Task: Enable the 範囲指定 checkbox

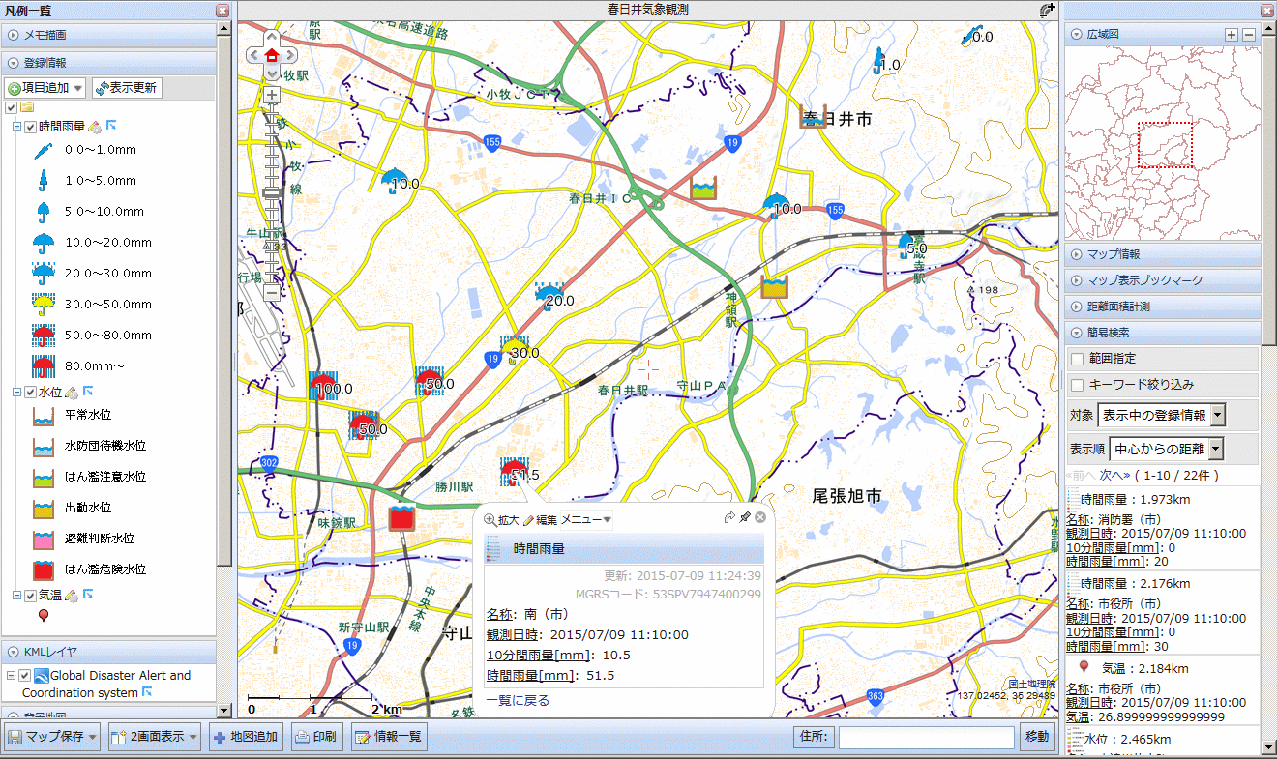Action: coord(1077,359)
